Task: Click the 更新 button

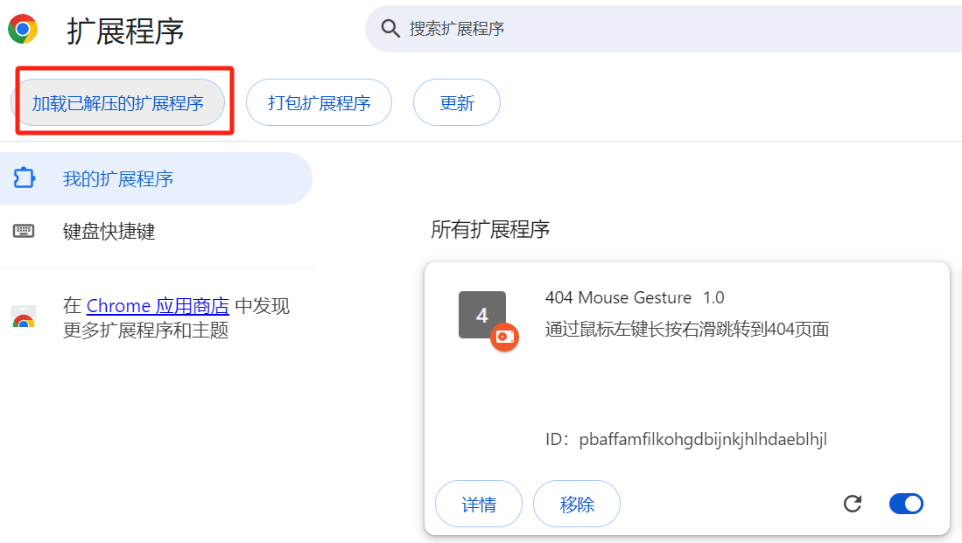Action: [x=457, y=102]
